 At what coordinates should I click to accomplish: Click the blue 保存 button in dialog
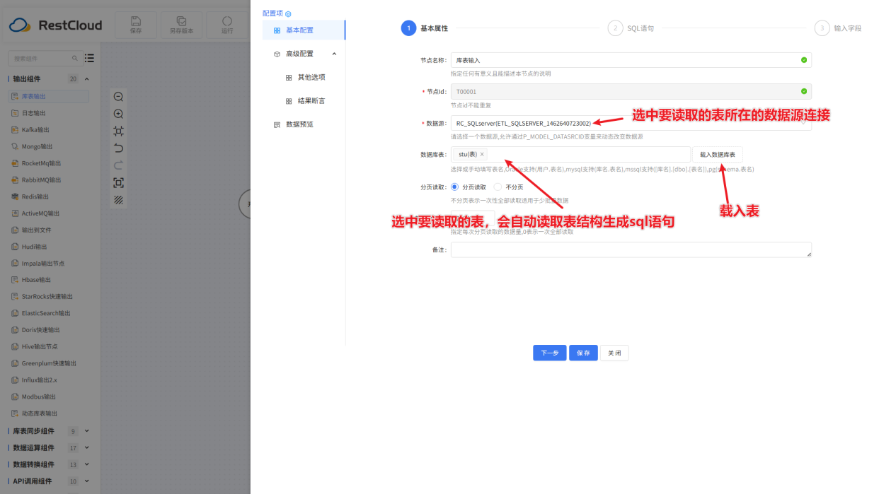pyautogui.click(x=583, y=353)
